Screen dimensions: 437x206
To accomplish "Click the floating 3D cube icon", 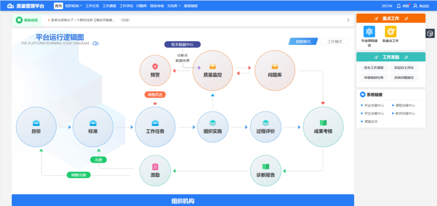I will point(430,33).
